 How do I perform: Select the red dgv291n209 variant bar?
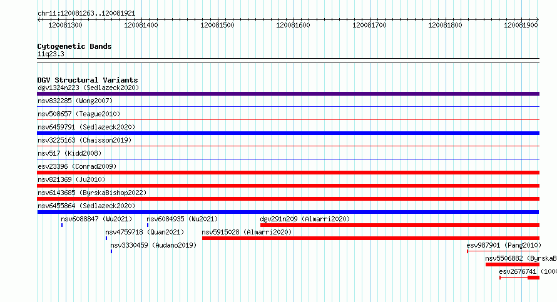point(400,225)
